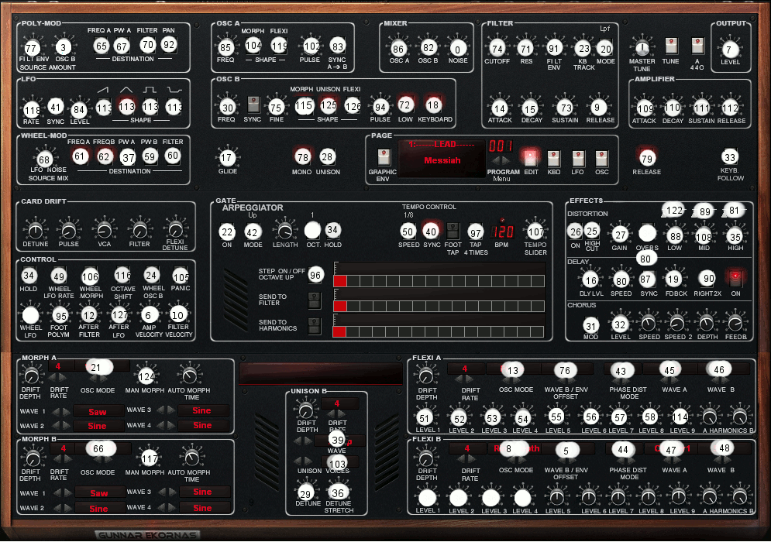Click the BPM display showing 120

[x=503, y=232]
